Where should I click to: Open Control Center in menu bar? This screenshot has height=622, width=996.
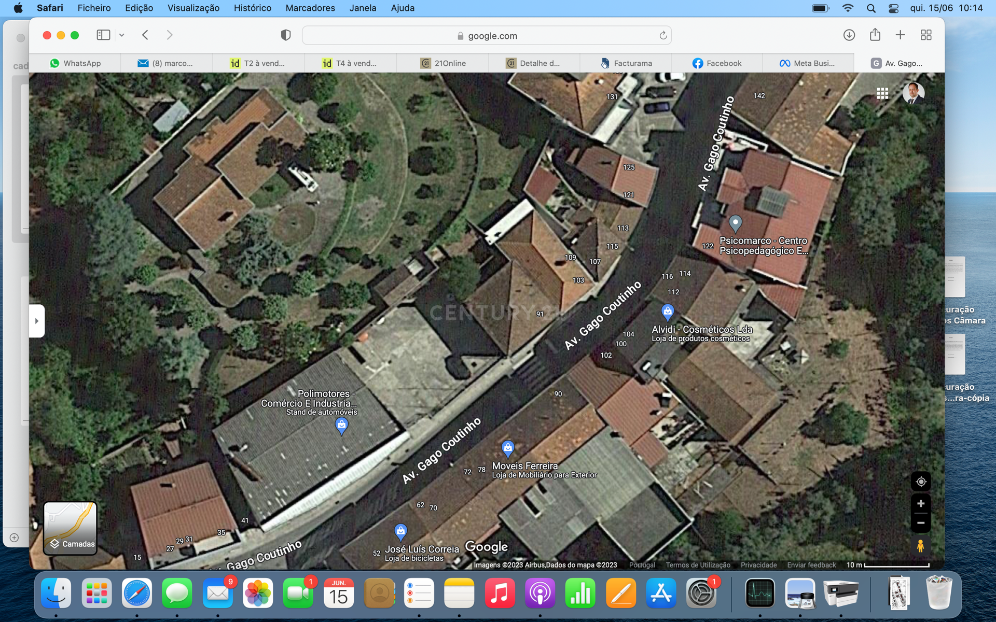893,8
